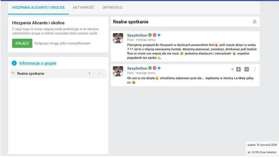Image resolution: width=279 pixels, height=158 pixels.
Task: Click the green verified checkmark on first post
Action: (x=150, y=35)
